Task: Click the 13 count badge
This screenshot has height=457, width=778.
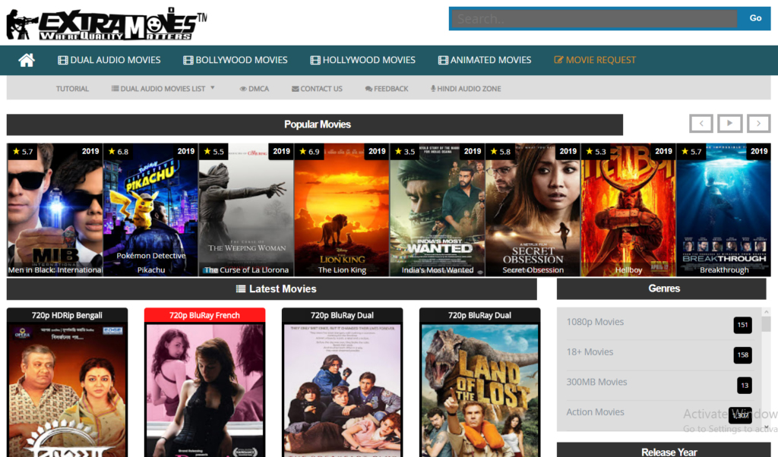Action: tap(745, 385)
